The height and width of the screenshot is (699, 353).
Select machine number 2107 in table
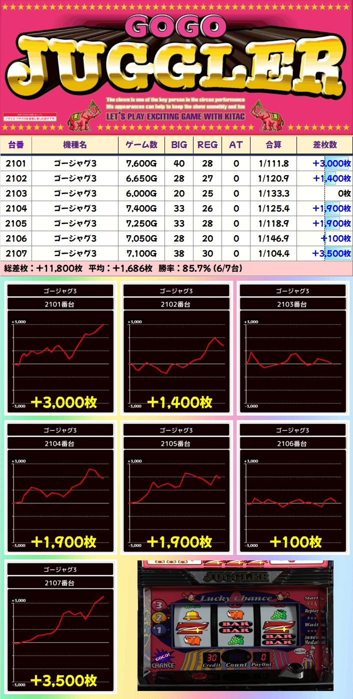16,254
